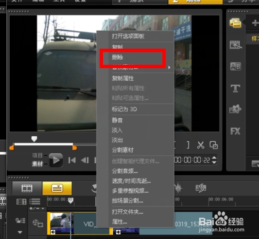
Task: Click the plus add-folder button
Action: point(255,23)
